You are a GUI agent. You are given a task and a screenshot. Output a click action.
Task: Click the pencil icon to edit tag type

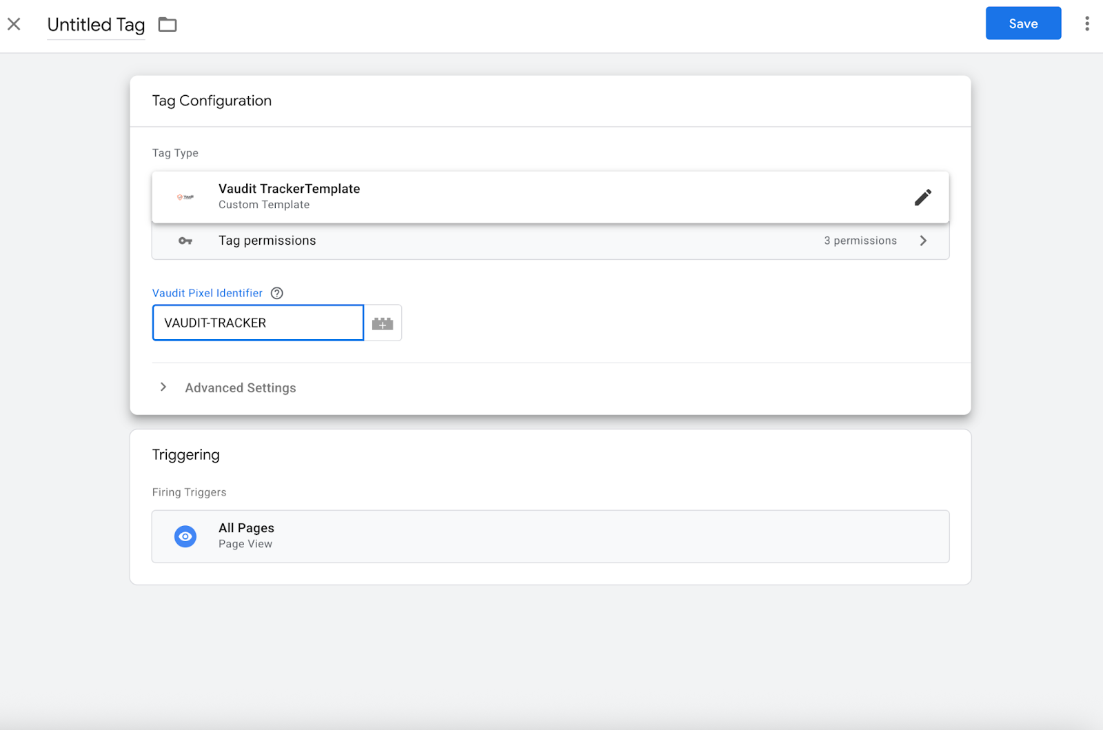(922, 197)
